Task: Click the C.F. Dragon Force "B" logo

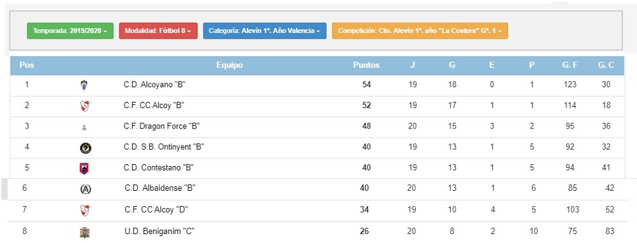Action: coord(84,127)
